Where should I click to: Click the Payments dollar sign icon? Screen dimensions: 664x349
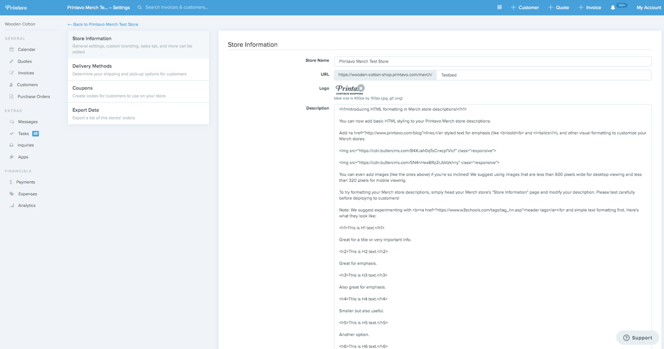pyautogui.click(x=11, y=182)
